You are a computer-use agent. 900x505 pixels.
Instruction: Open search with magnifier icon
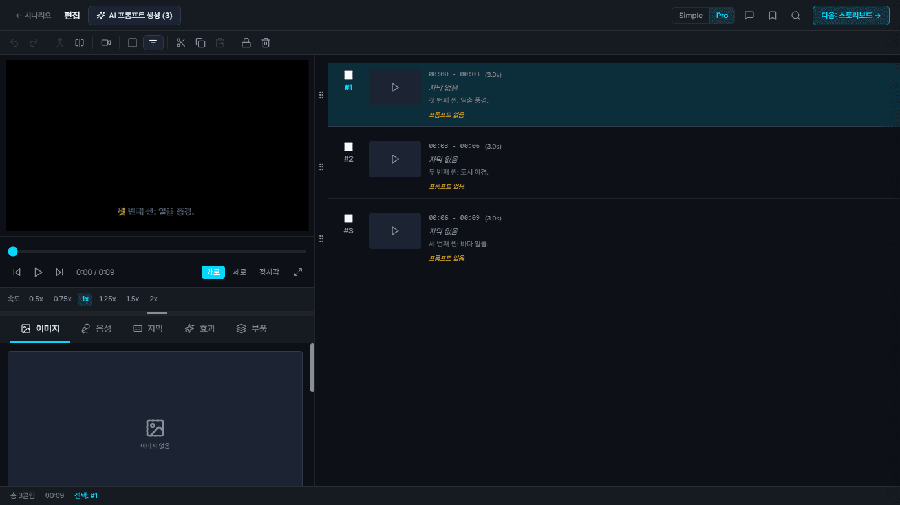click(796, 16)
